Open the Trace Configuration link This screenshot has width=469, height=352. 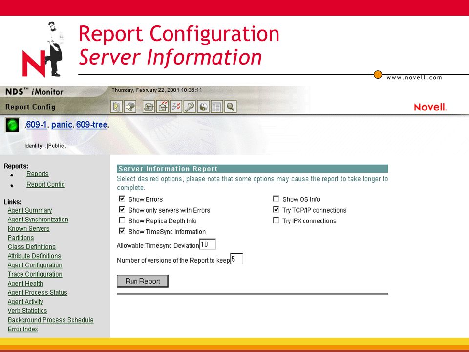pyautogui.click(x=35, y=274)
